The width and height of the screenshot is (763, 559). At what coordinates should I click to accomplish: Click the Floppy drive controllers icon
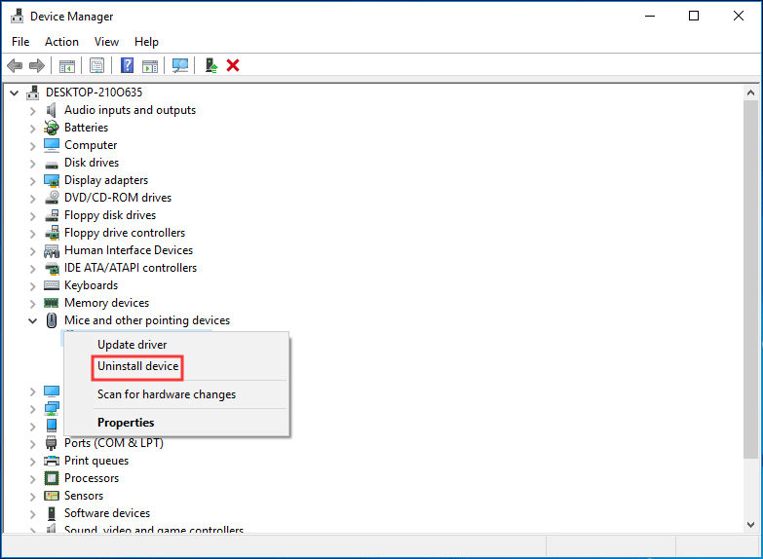pos(52,233)
